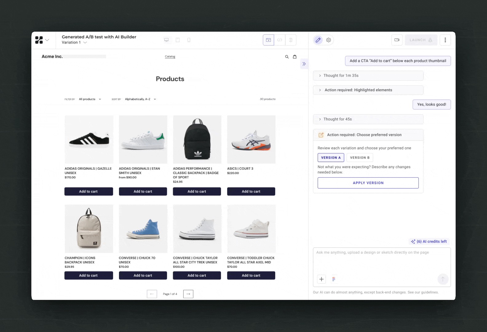Add Adidas Classic Backpack to cart
Screen dimensions: 487x332
coord(197,192)
